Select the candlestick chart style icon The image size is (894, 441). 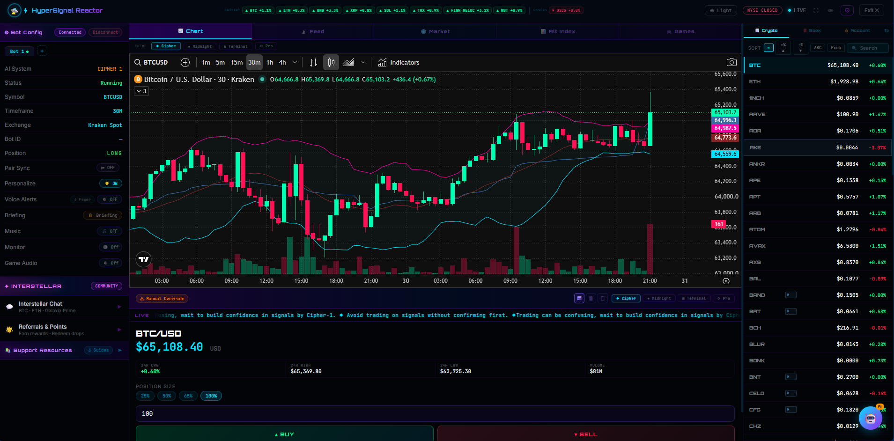coord(331,62)
